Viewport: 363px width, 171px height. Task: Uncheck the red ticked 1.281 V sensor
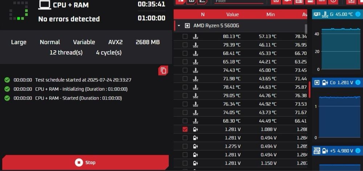point(185,129)
